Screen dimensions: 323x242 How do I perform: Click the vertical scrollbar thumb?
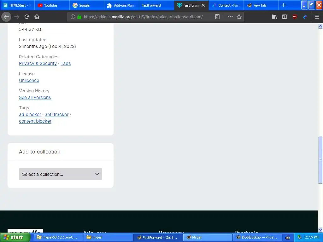click(x=320, y=160)
